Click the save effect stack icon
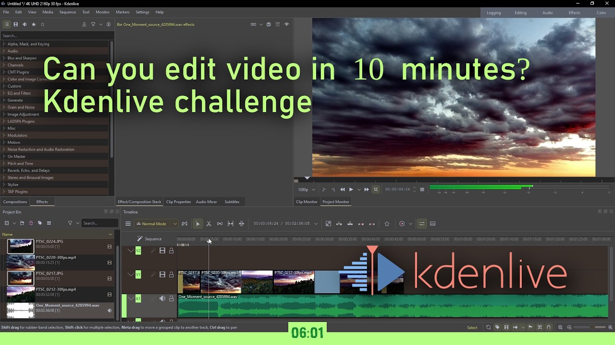The image size is (615, 345). 269,24
